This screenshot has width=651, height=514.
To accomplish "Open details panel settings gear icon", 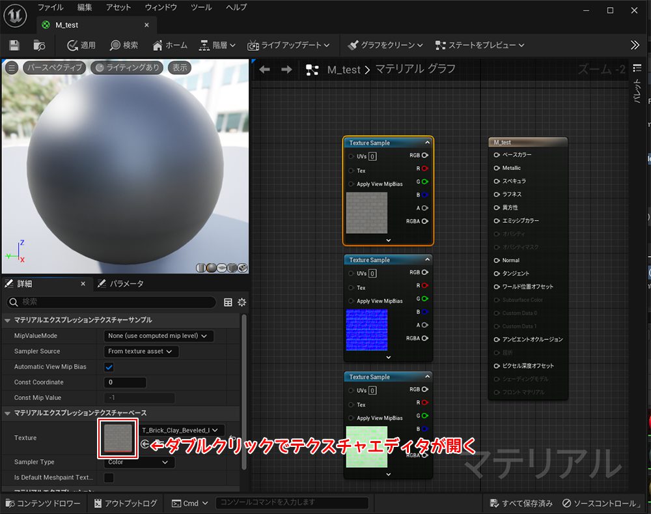I will coord(242,302).
